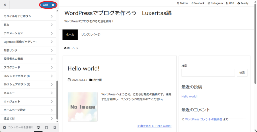257x132 pixels.
Task: Switch to tablet preview icon
Action: pyautogui.click(x=46, y=127)
